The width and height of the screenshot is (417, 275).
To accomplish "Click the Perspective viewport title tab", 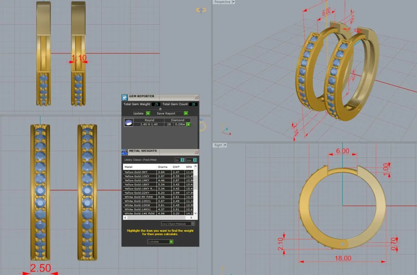I will pos(222,2).
